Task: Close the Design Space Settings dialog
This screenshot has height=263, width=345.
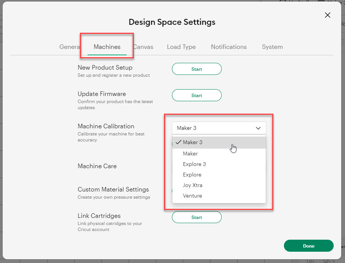Action: 327,15
